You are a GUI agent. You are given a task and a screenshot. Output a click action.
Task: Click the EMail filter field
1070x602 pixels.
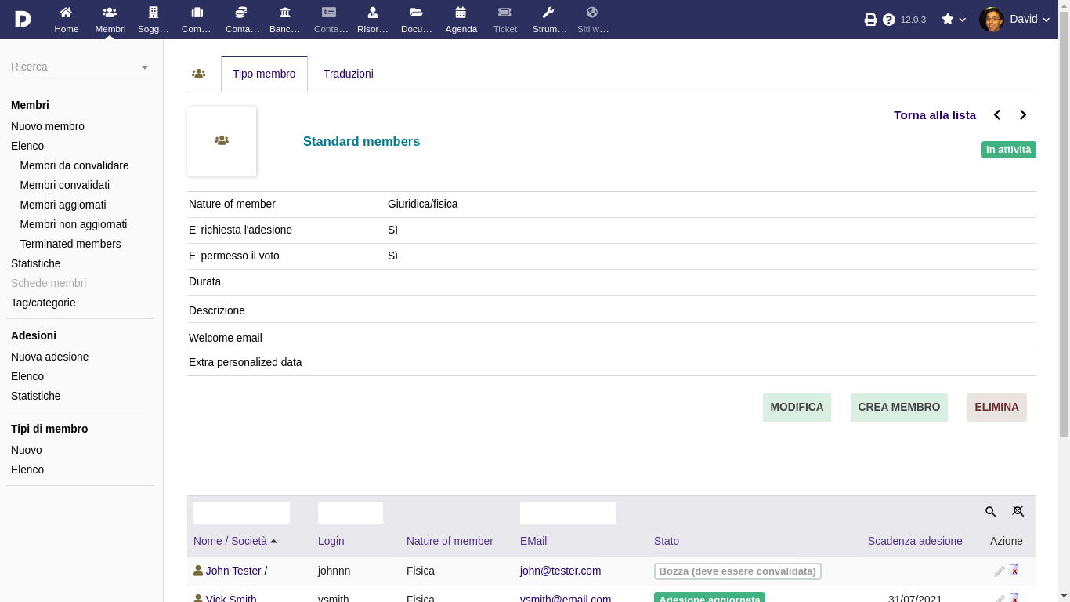click(x=568, y=513)
